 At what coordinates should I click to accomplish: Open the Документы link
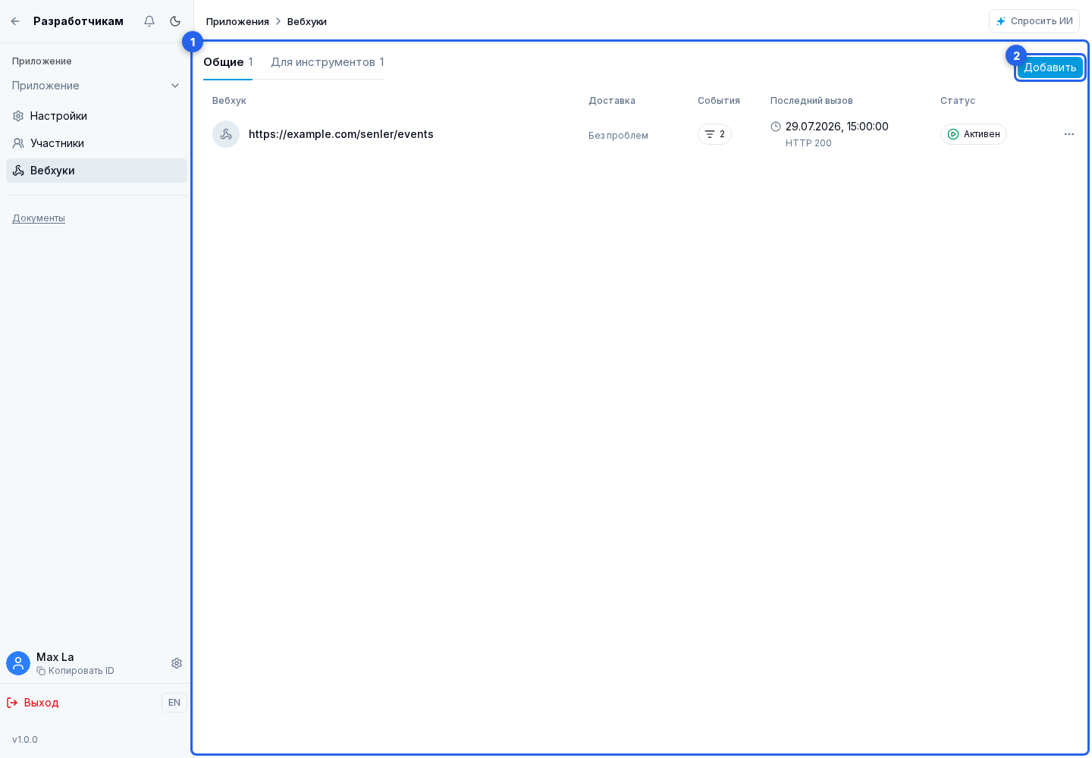pyautogui.click(x=39, y=218)
